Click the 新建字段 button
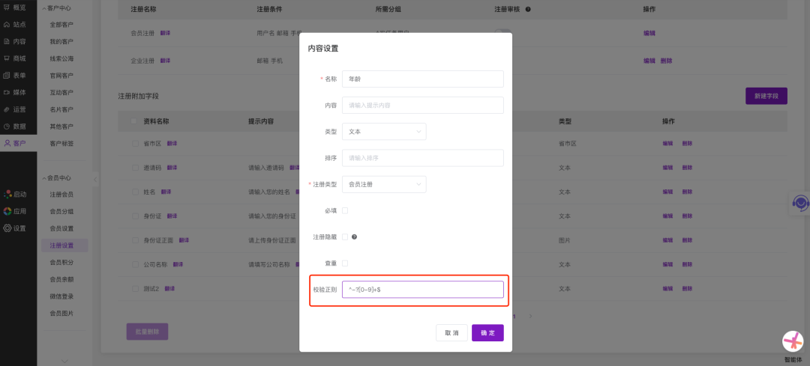This screenshot has width=810, height=366. (766, 96)
